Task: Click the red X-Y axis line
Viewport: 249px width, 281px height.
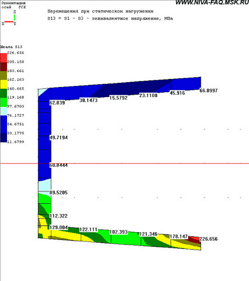Action: pyautogui.click(x=9, y=22)
